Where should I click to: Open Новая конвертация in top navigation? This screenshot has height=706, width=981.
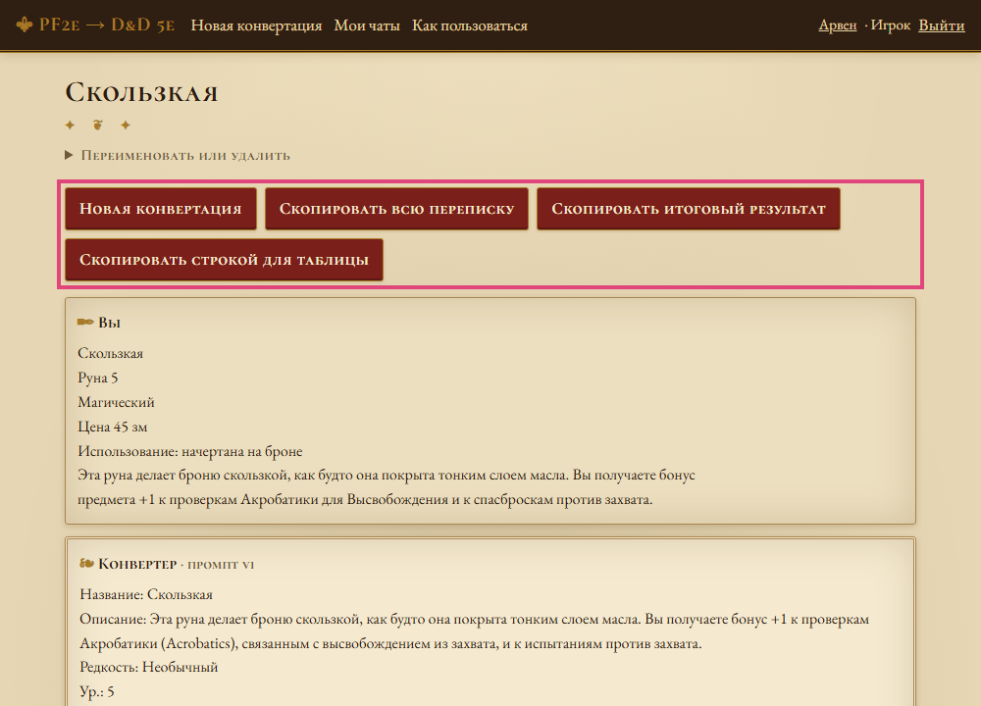[256, 25]
